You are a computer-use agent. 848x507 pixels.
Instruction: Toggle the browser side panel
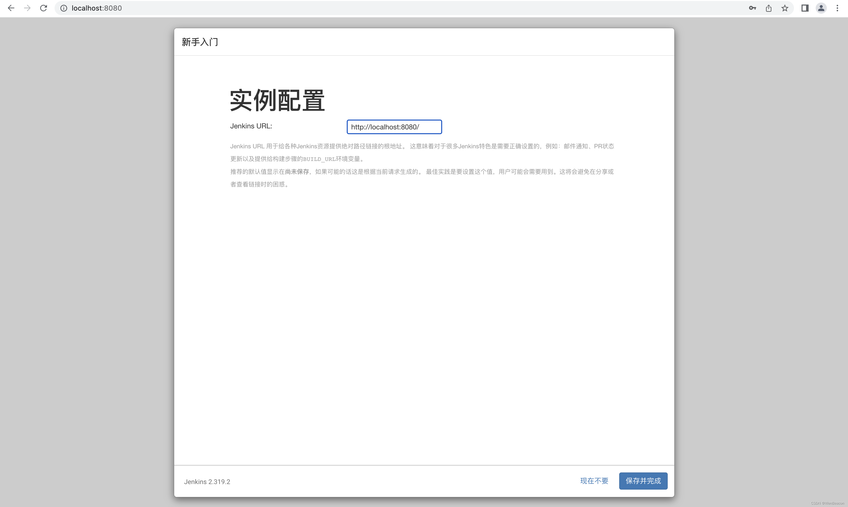point(805,8)
